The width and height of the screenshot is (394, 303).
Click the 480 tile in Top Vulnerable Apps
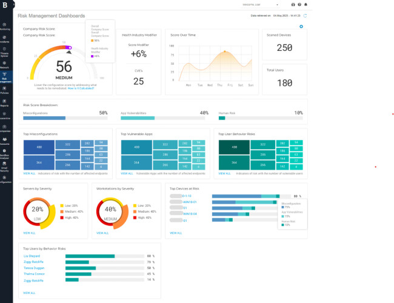pos(136,147)
